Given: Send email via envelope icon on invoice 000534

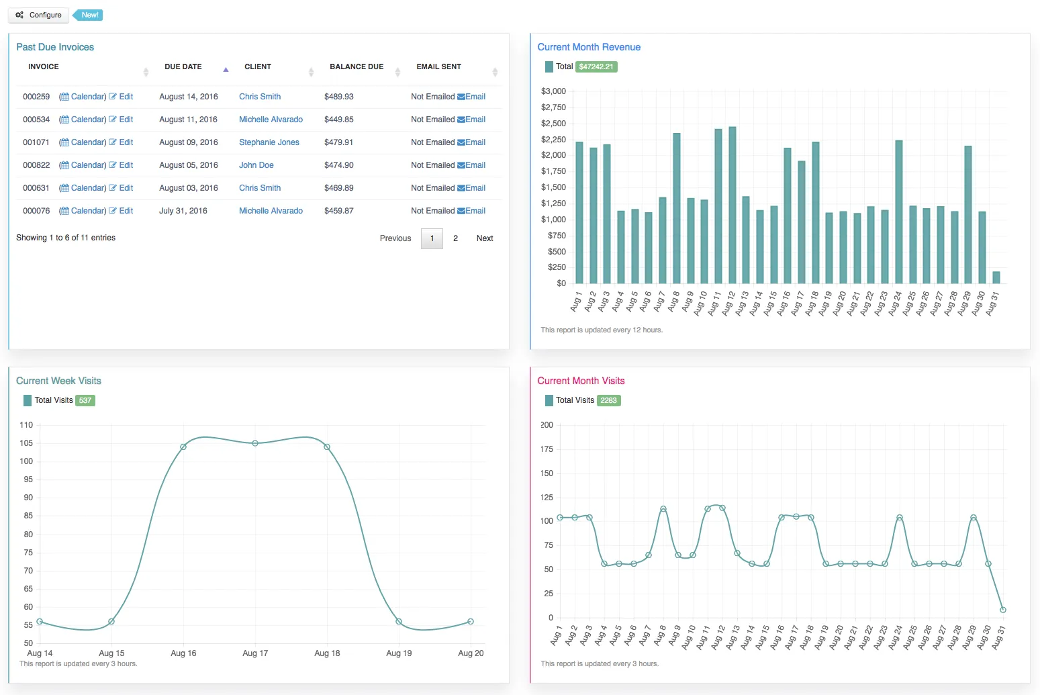Looking at the screenshot, I should coord(461,120).
